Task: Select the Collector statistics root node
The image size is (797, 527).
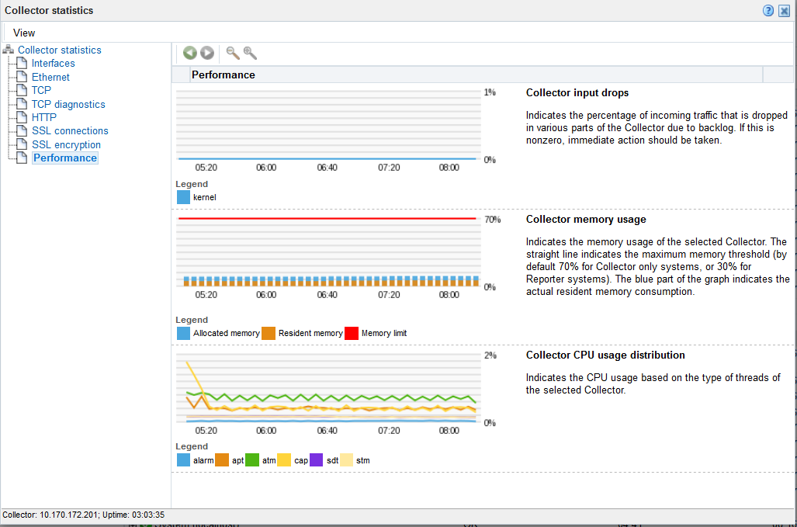Action: click(x=59, y=50)
